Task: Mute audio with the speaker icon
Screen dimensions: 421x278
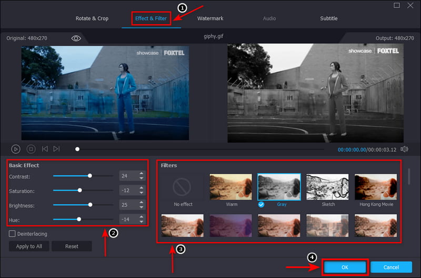Action: [404, 150]
